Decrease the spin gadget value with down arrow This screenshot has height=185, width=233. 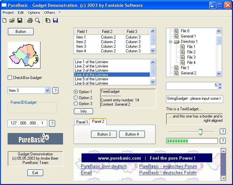(220, 88)
